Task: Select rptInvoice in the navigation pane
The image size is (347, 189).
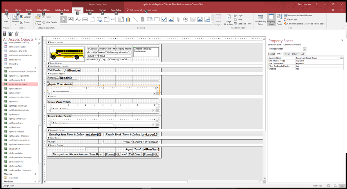Action: pos(14,102)
